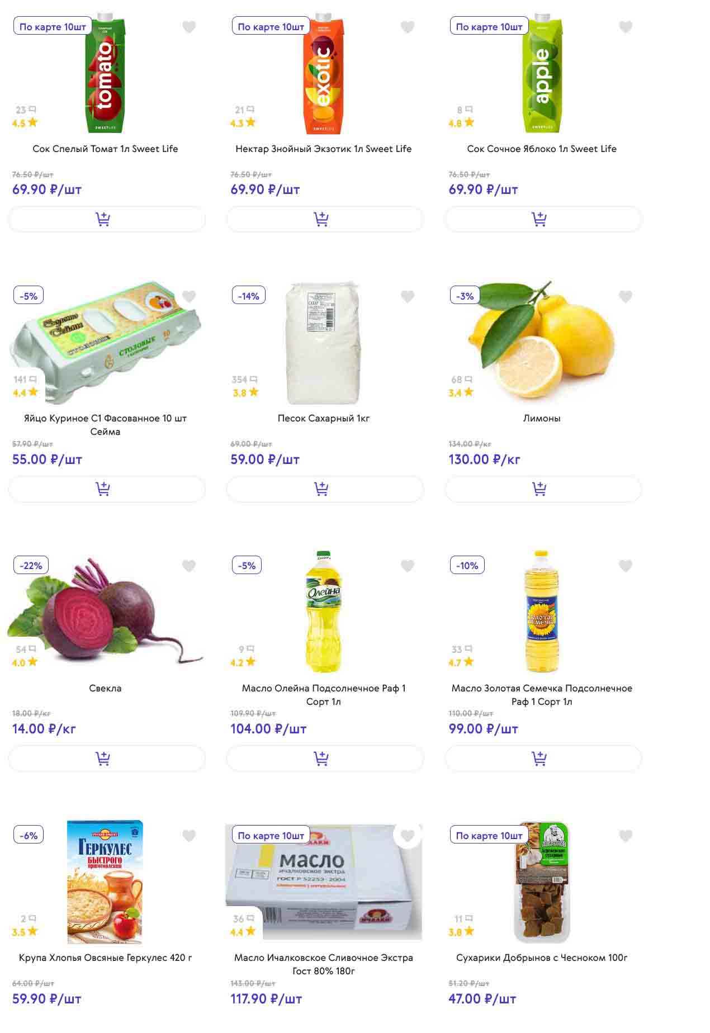This screenshot has width=710, height=1033.
Task: Toggle favorite heart on Лимоны
Action: [x=626, y=296]
